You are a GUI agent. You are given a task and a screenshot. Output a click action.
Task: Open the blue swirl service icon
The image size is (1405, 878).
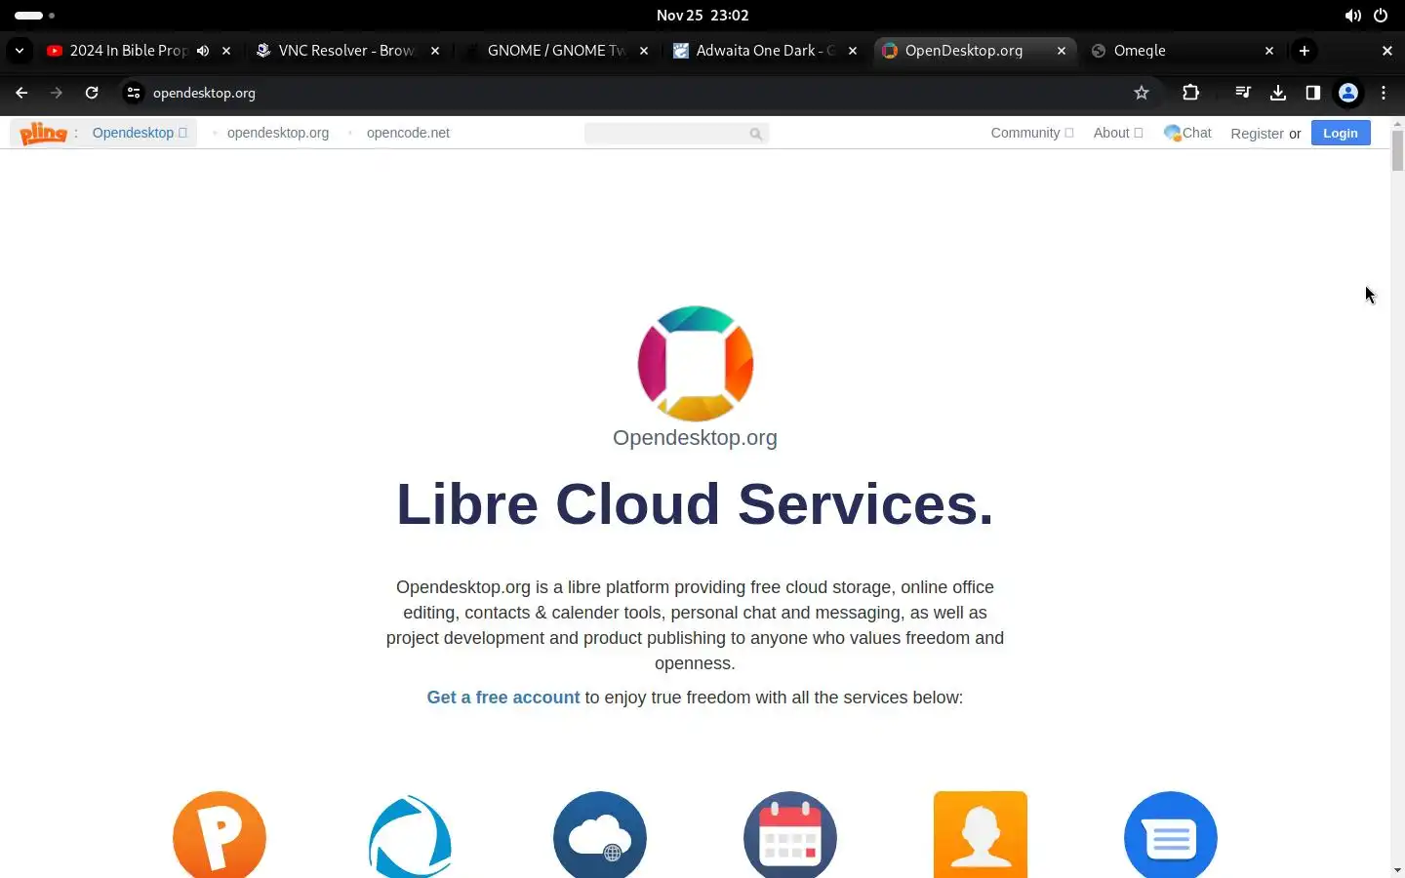410,836
